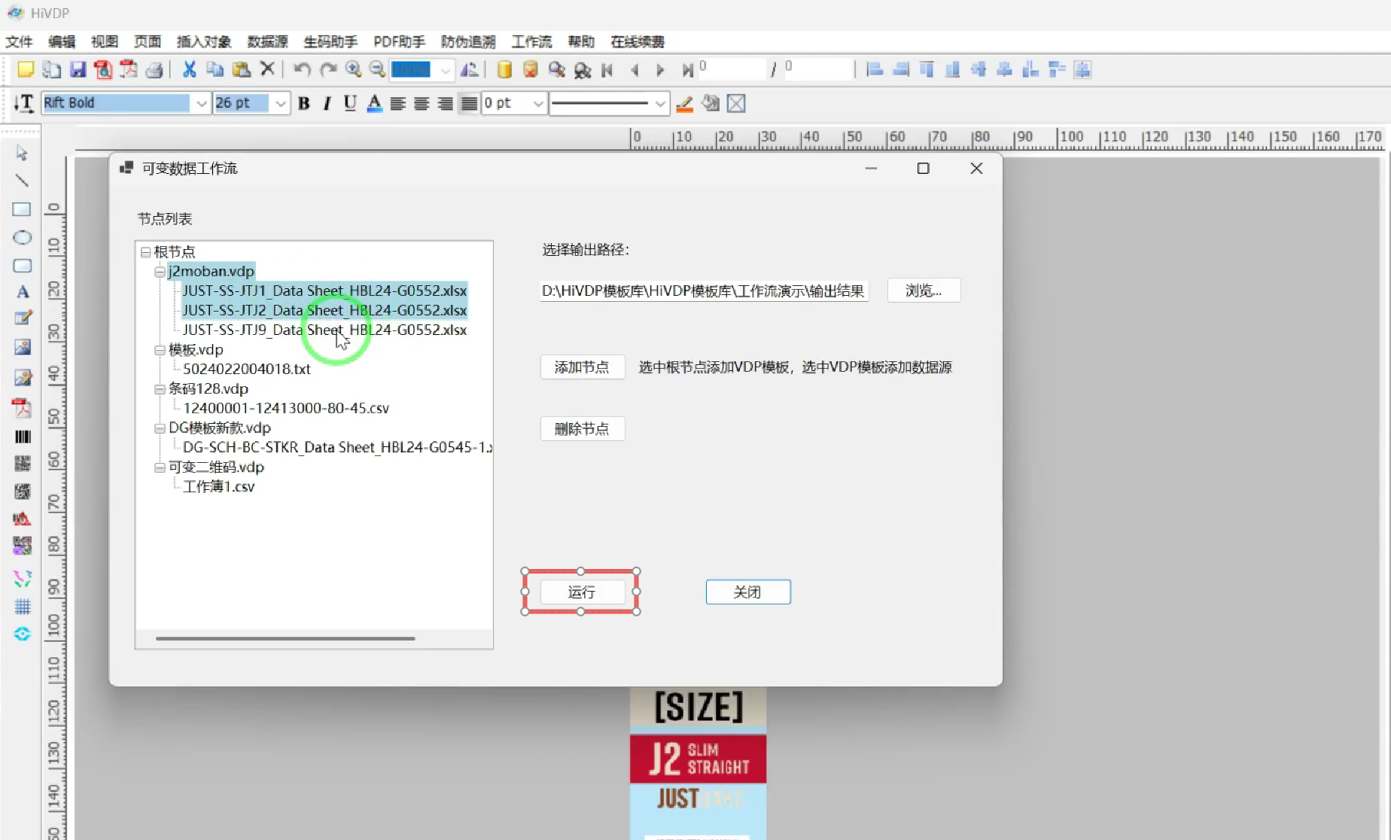Click the Zoom in magnifier icon
Viewport: 1391px width, 840px height.
(353, 70)
